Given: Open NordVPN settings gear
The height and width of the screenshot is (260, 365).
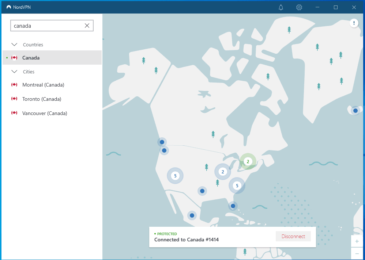Looking at the screenshot, I should 299,7.
